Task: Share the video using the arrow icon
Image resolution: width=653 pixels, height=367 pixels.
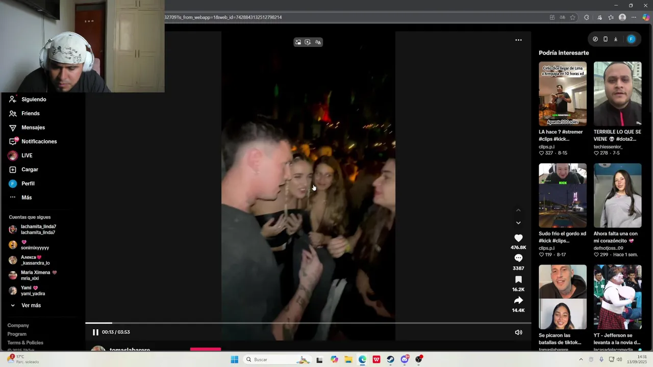Action: [x=518, y=300]
